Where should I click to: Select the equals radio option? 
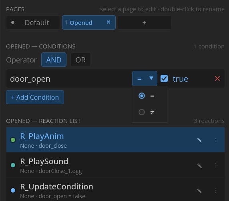(x=141, y=96)
